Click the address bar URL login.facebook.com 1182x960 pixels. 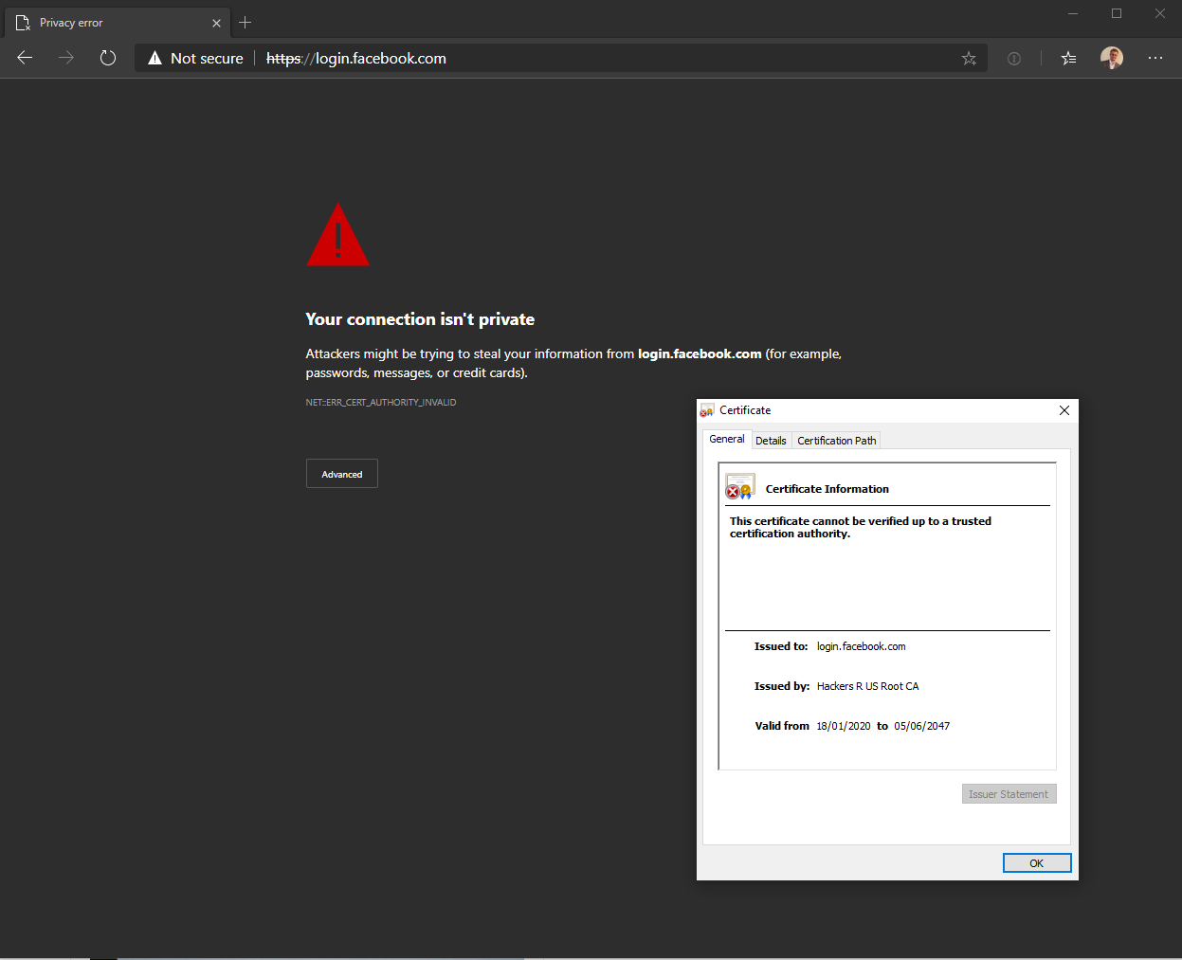click(356, 59)
